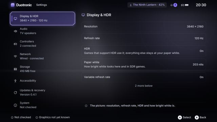The width and height of the screenshot is (217, 122).
Task: Toggle the HDR setting
Action: (144, 51)
